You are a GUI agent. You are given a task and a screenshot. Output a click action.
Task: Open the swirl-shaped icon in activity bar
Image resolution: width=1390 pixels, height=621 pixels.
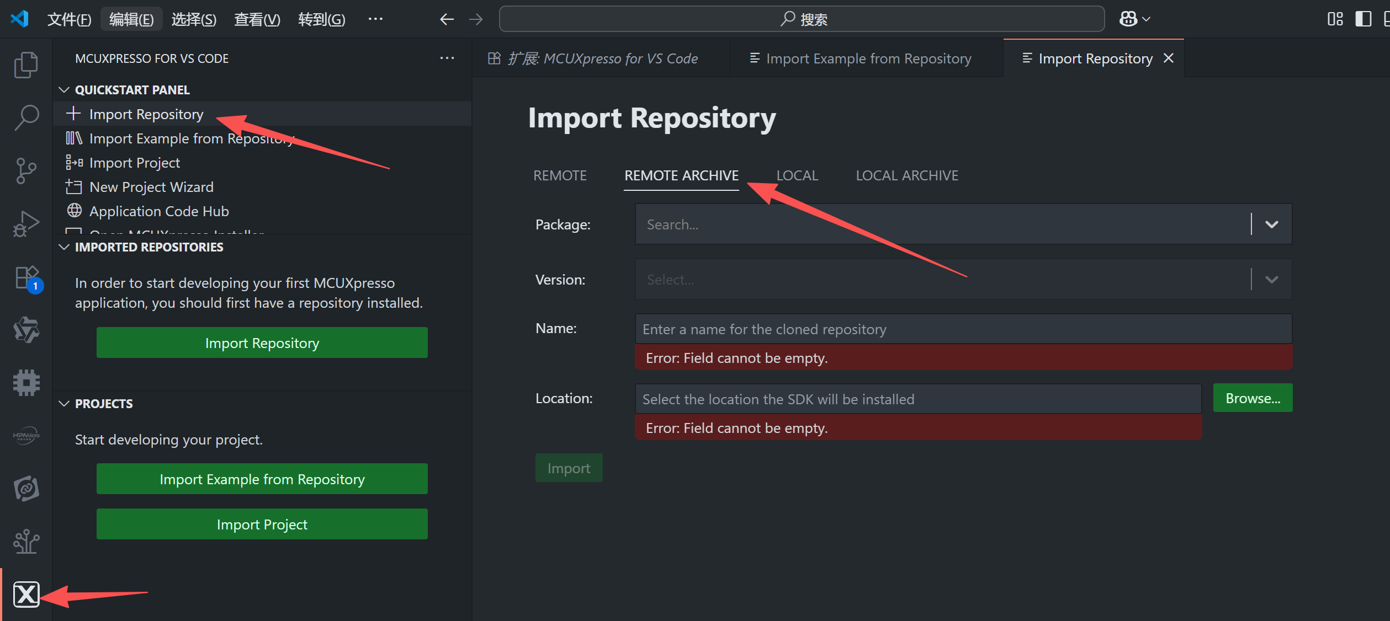pos(26,489)
